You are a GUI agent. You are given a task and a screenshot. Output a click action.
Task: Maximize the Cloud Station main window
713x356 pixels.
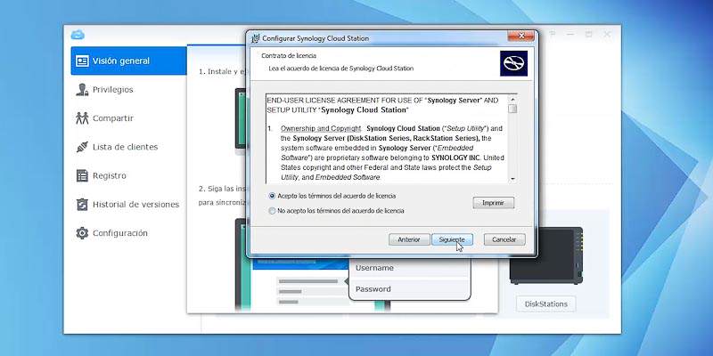588,34
